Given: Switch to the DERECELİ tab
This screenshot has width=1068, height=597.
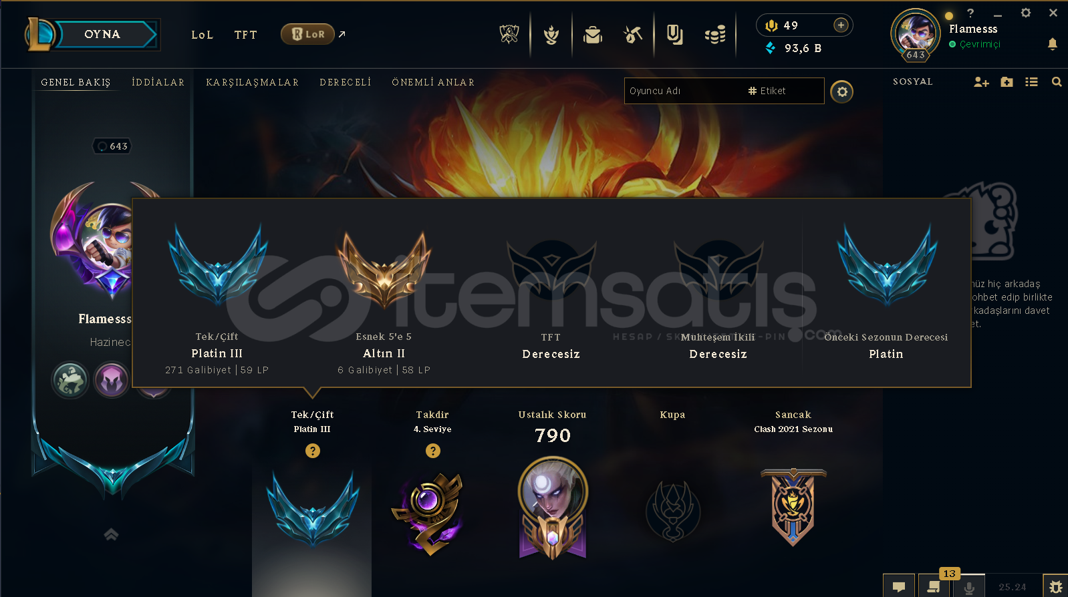Looking at the screenshot, I should coord(346,82).
